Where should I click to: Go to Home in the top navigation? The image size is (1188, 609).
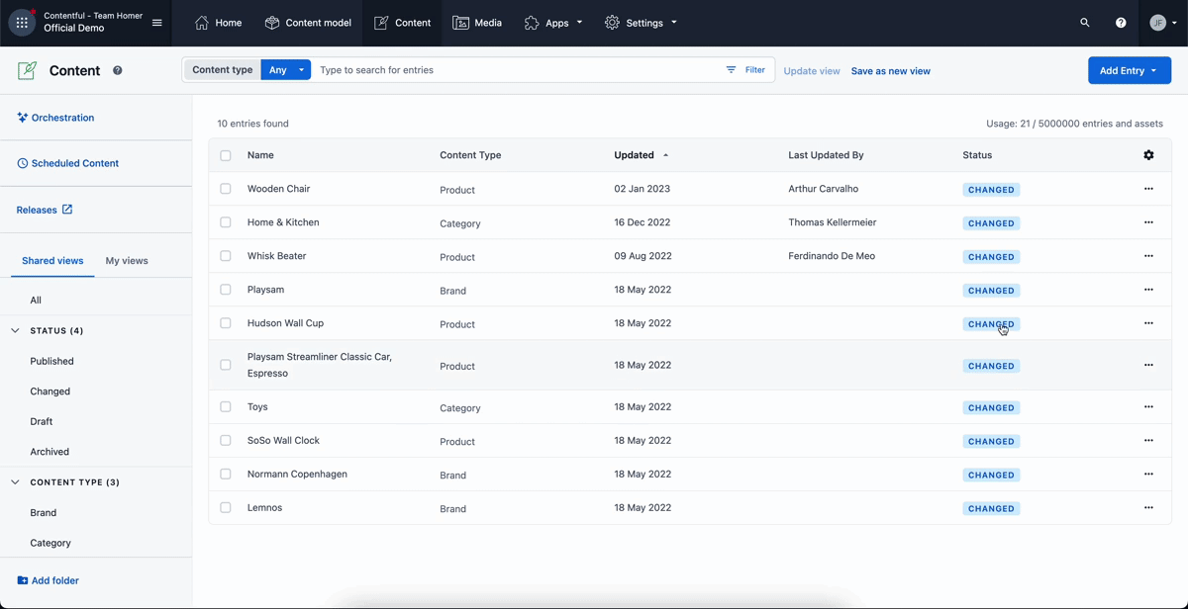click(219, 23)
